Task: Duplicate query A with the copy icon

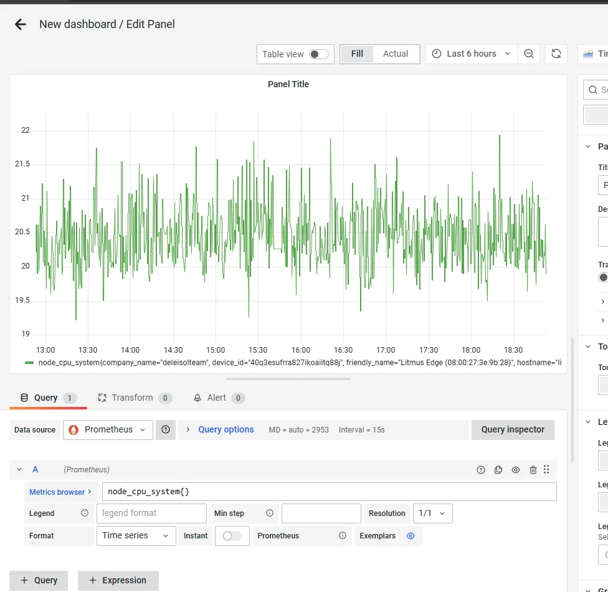Action: point(498,470)
